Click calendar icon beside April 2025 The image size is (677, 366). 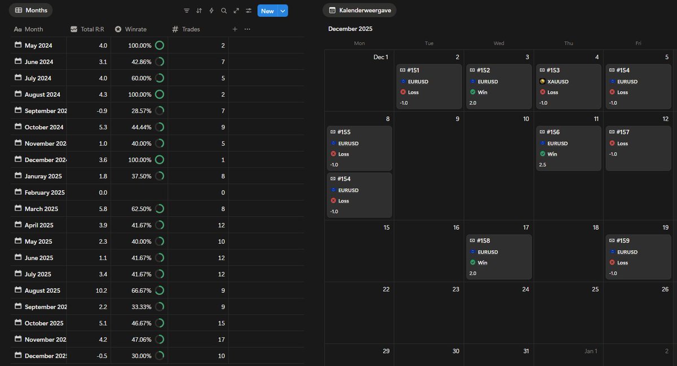point(18,225)
